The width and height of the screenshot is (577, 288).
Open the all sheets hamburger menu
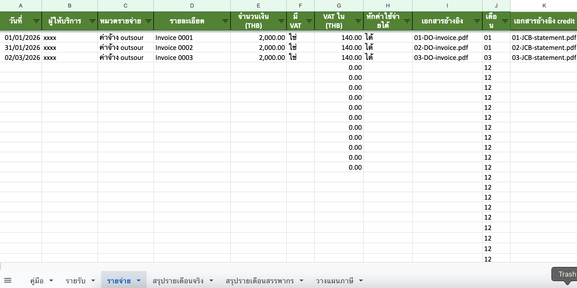8,280
